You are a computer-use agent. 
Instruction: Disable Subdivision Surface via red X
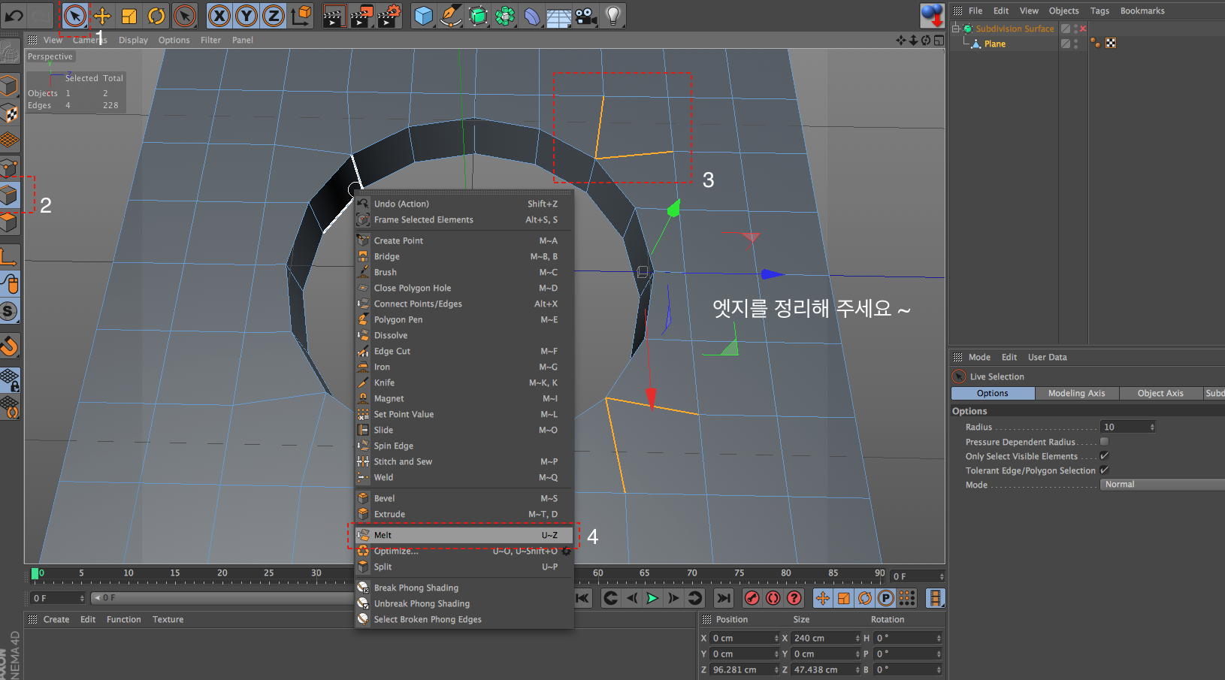click(1083, 29)
